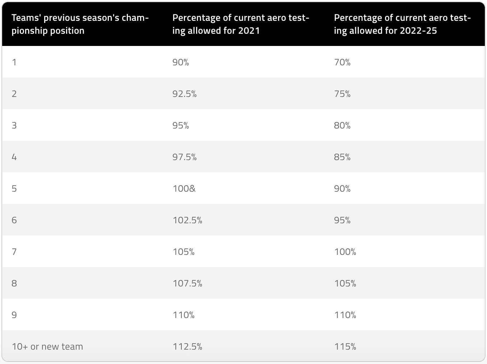Select the 85% cell for position 4
This screenshot has width=487, height=364.
click(342, 157)
